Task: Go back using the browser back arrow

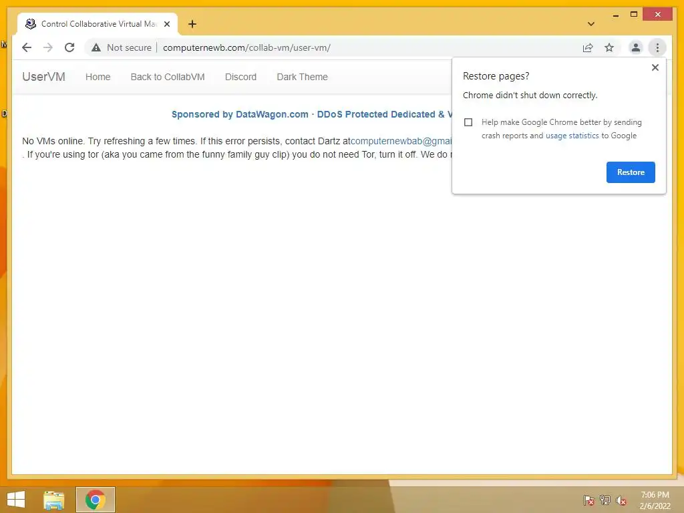Action: pos(27,47)
